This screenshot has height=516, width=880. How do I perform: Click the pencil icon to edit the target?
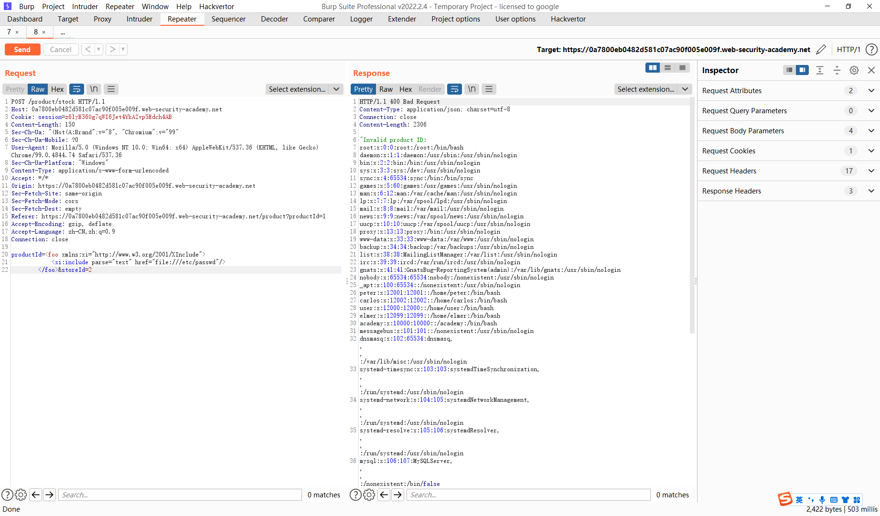pos(821,49)
